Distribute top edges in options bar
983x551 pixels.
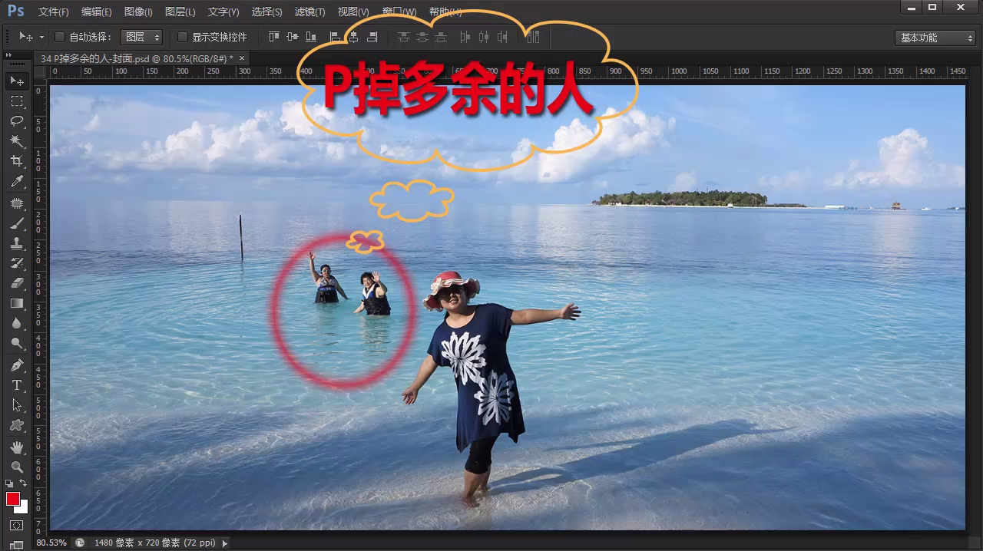pyautogui.click(x=403, y=37)
